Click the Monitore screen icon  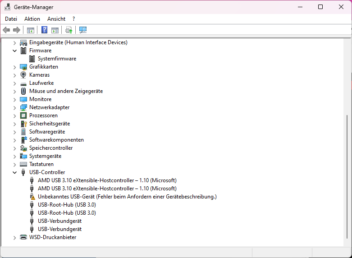(x=23, y=99)
